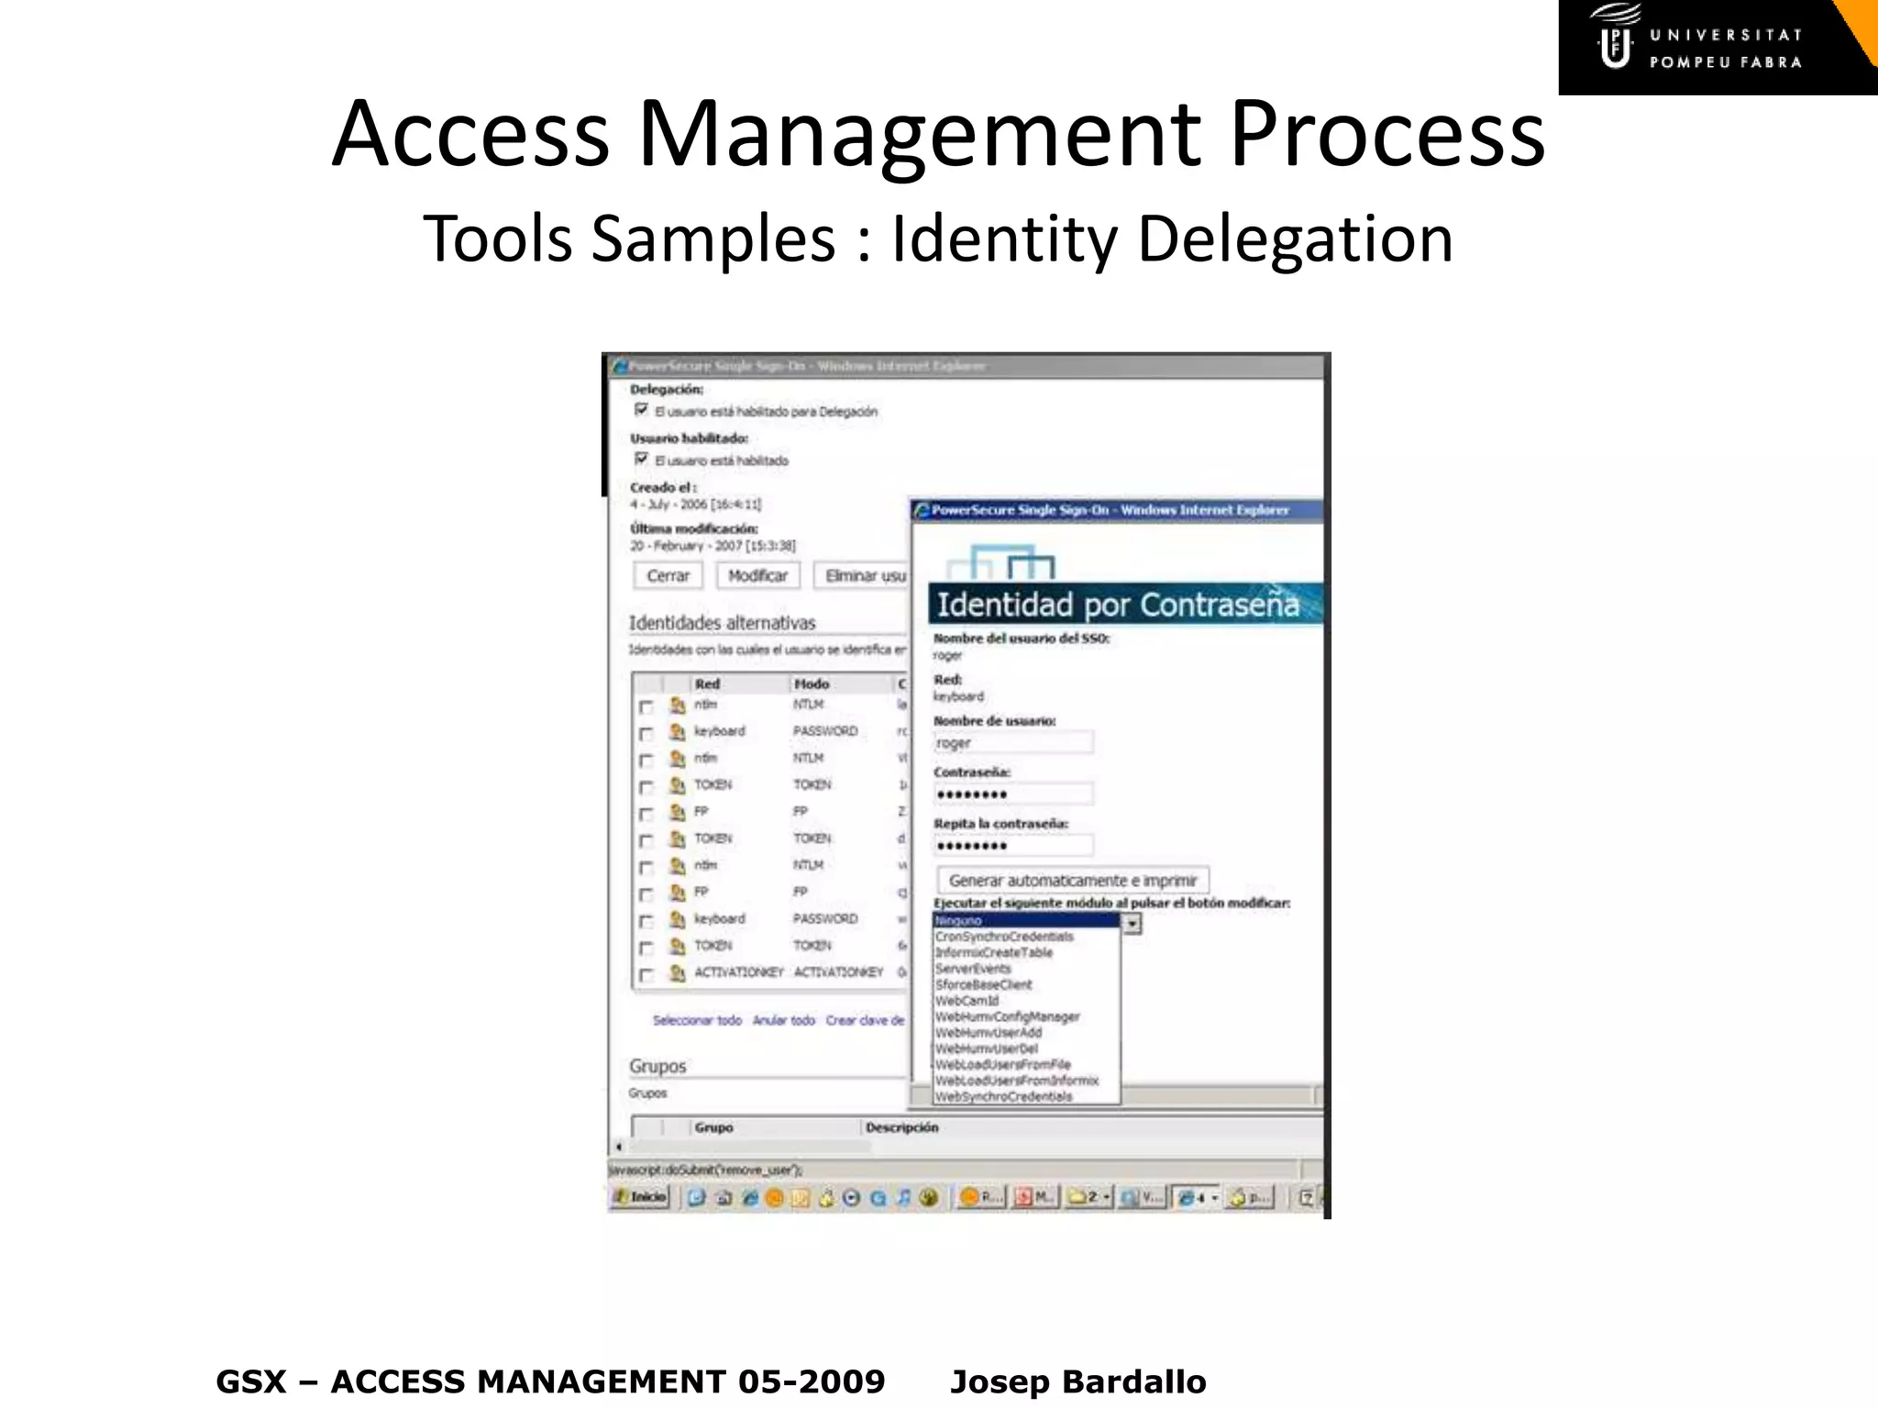This screenshot has width=1878, height=1409.
Task: Select SforceBaseClient in the module list
Action: coord(1026,984)
